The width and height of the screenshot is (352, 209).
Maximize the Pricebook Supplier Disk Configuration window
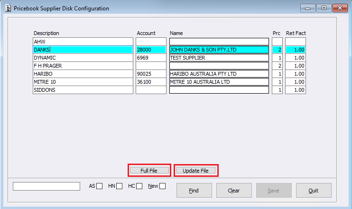point(324,8)
